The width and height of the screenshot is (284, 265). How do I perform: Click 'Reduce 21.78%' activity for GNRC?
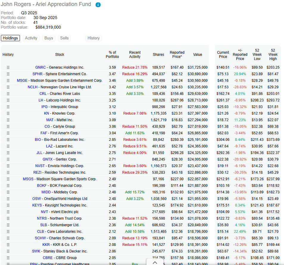[135, 67]
